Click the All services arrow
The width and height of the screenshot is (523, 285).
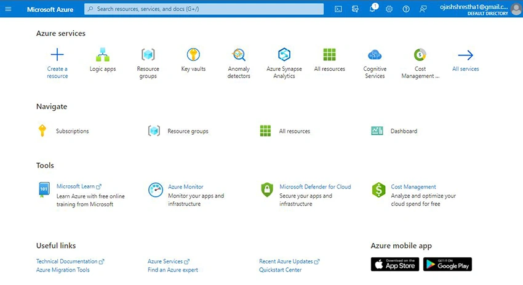465,55
